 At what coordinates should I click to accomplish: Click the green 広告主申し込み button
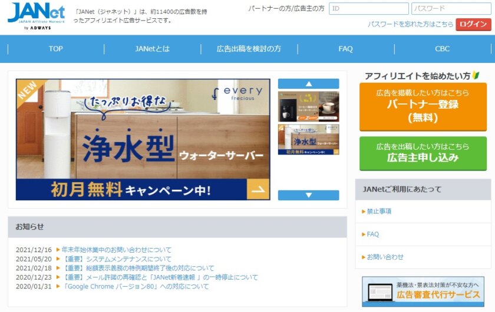[x=423, y=153]
